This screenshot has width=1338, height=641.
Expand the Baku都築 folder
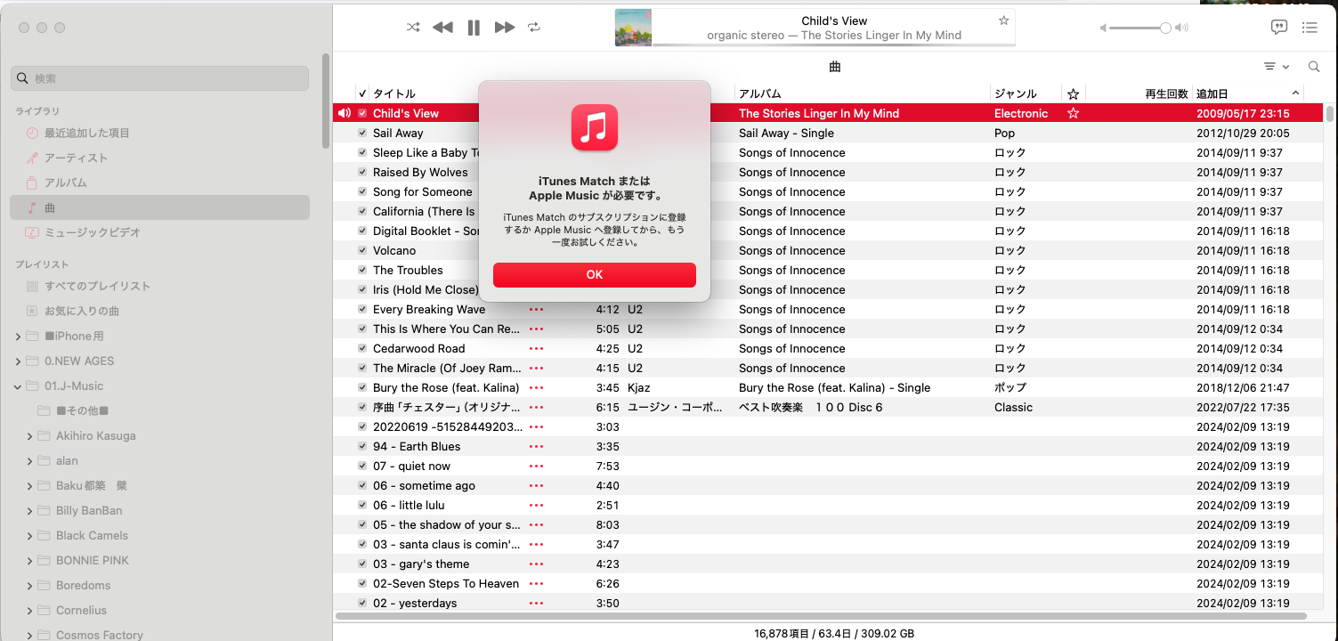30,486
